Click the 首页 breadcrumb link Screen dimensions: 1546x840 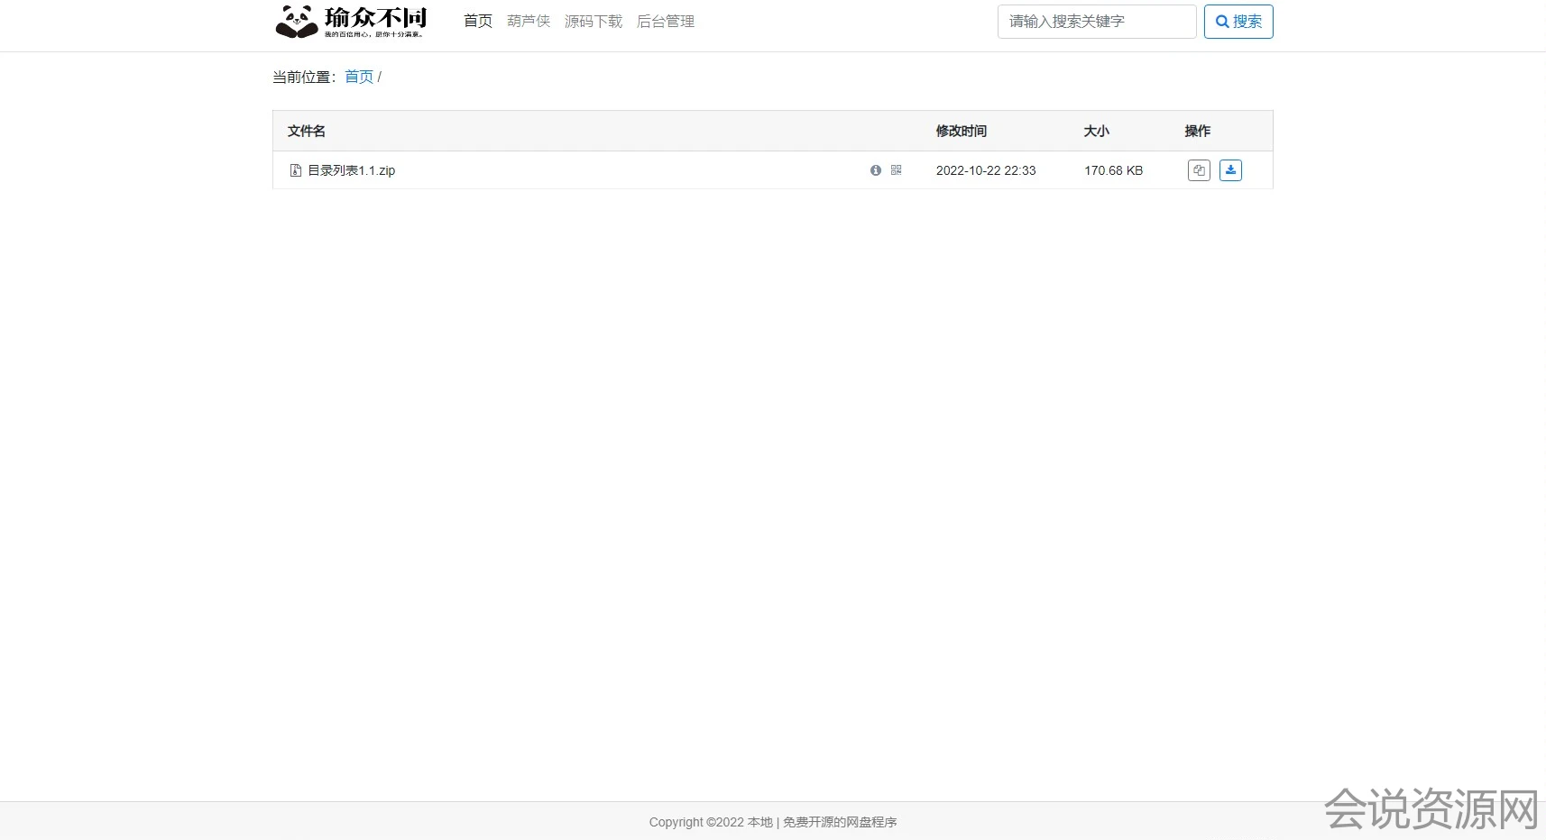point(358,78)
